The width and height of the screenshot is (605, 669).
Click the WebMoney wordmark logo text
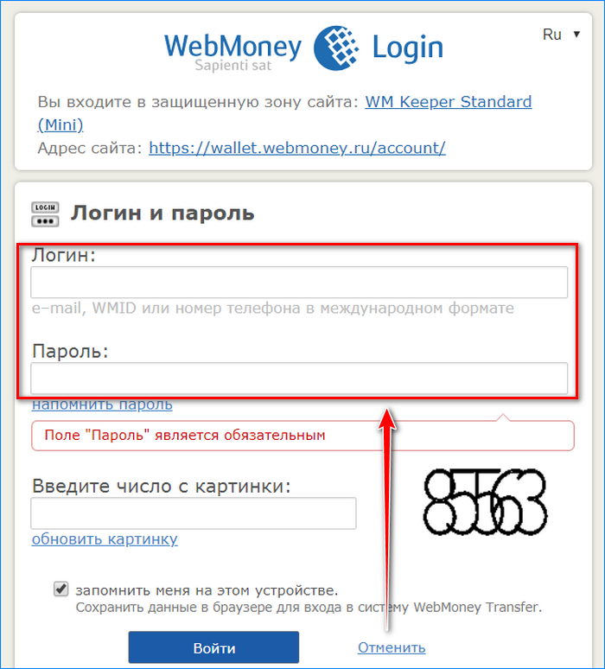tap(233, 46)
